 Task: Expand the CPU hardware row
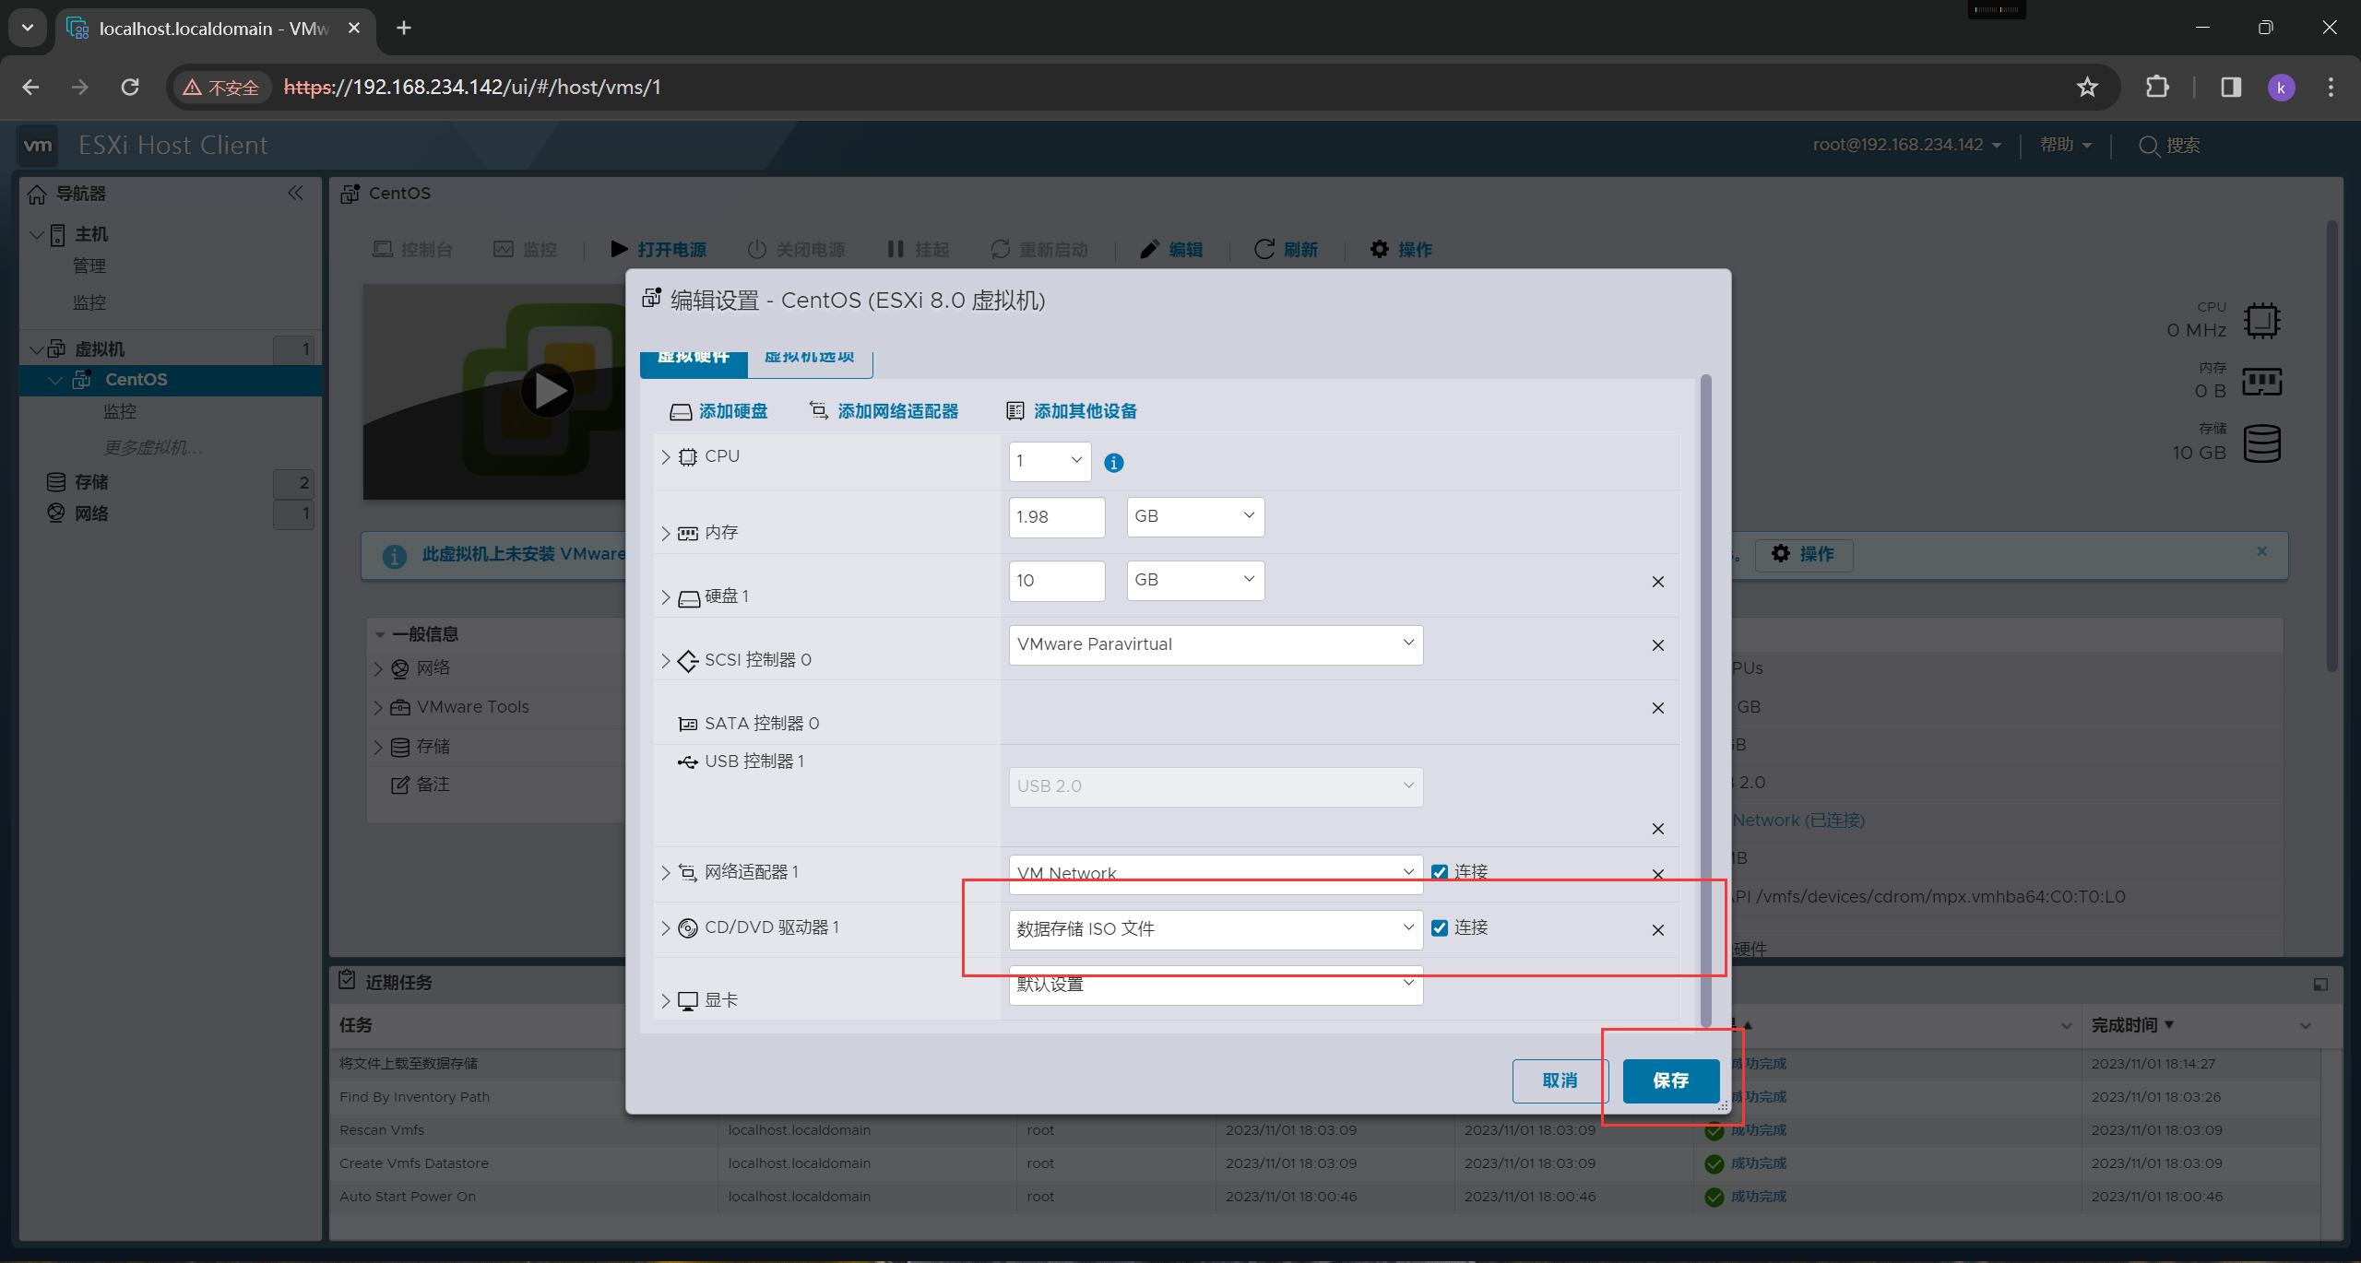(666, 457)
